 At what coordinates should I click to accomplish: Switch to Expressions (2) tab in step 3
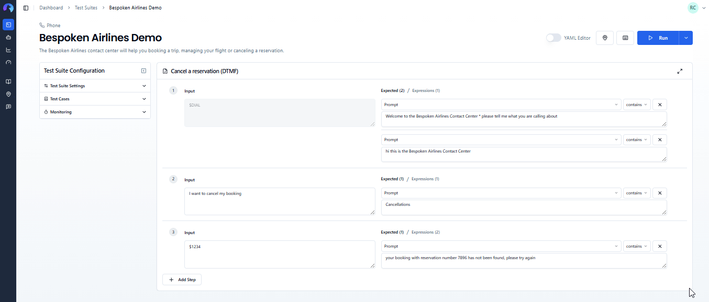[x=426, y=232]
